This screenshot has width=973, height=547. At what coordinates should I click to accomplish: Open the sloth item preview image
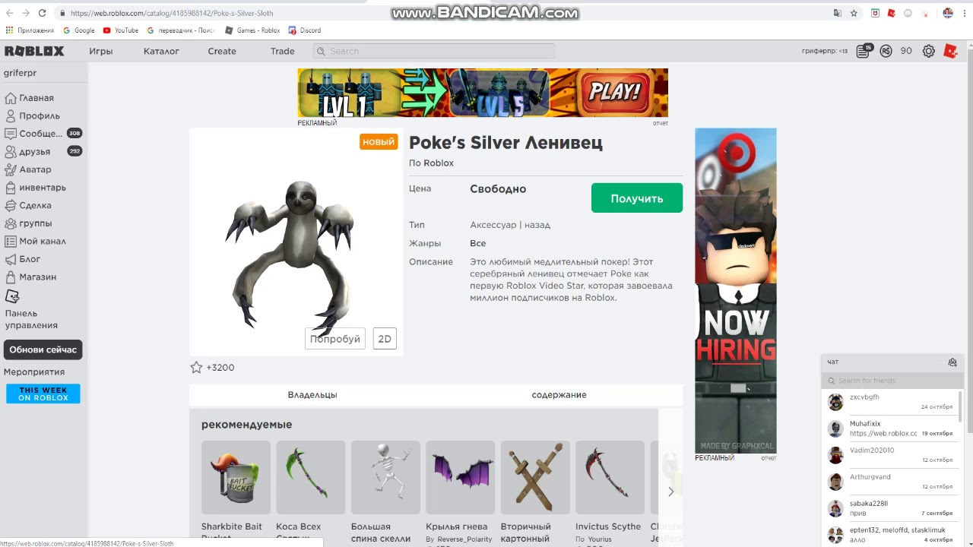tap(296, 242)
